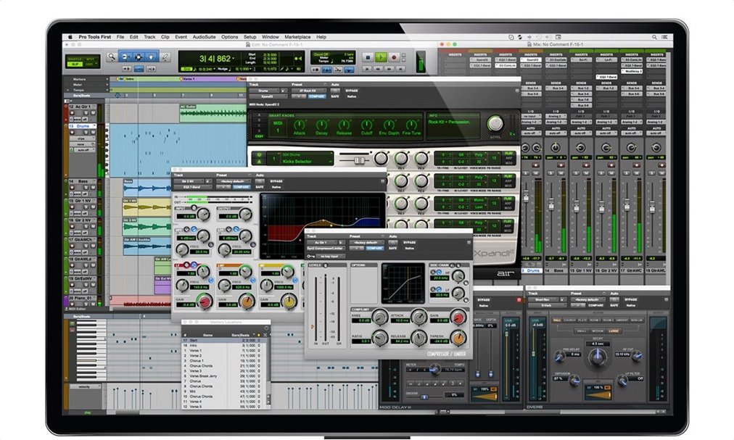The image size is (734, 440).
Task: Open the no key input dropdown
Action: (331, 257)
